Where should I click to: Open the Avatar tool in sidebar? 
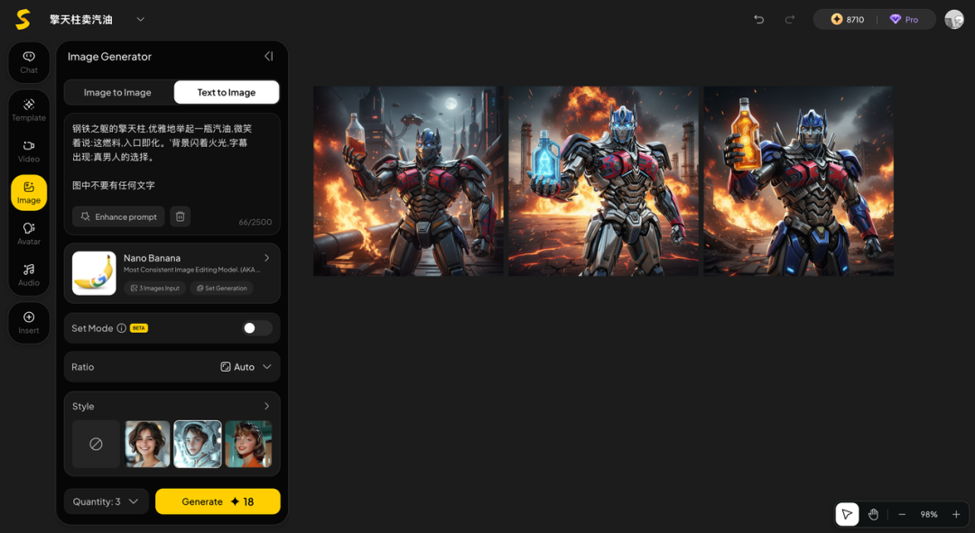(29, 234)
